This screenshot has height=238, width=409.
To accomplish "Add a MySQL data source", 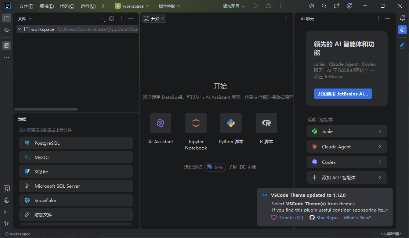I will (76, 157).
